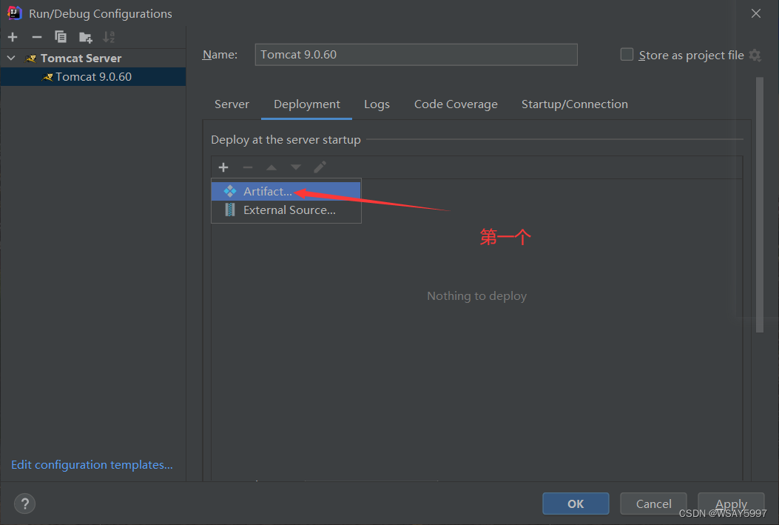Click the External Source archive icon
This screenshot has height=525, width=779.
(x=229, y=210)
